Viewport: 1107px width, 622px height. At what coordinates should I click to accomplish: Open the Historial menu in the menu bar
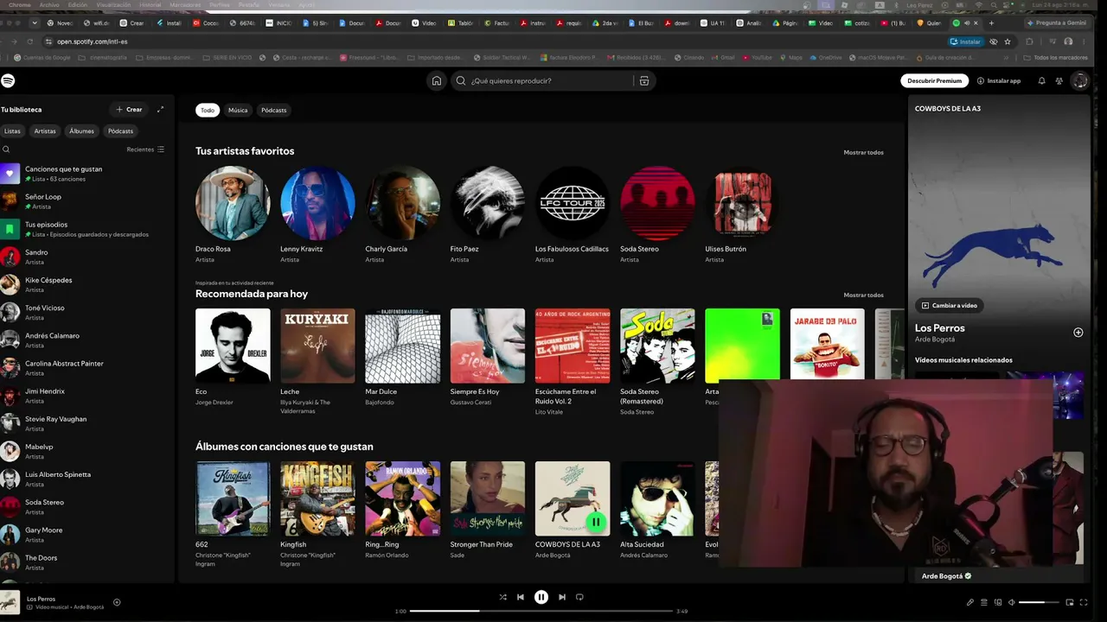(150, 5)
